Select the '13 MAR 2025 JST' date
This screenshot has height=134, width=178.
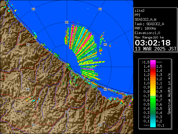(155, 49)
